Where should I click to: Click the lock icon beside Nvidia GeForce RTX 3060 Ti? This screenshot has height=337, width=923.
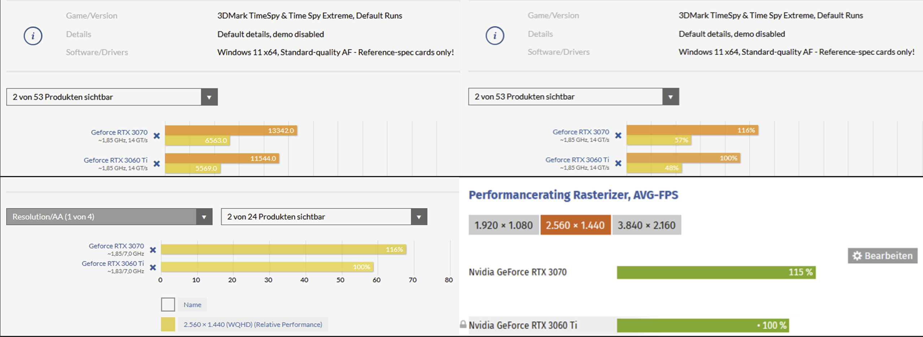(463, 324)
